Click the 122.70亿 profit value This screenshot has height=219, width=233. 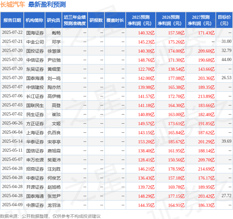(x=146, y=69)
